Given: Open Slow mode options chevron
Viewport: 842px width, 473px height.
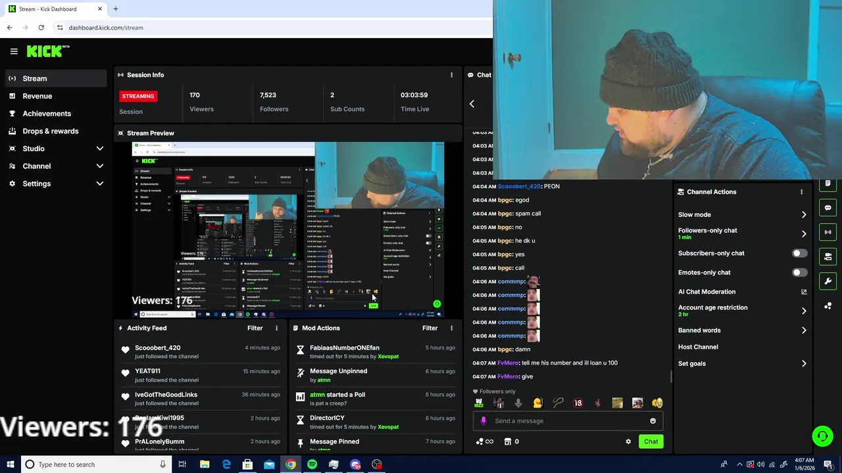Looking at the screenshot, I should (x=804, y=215).
